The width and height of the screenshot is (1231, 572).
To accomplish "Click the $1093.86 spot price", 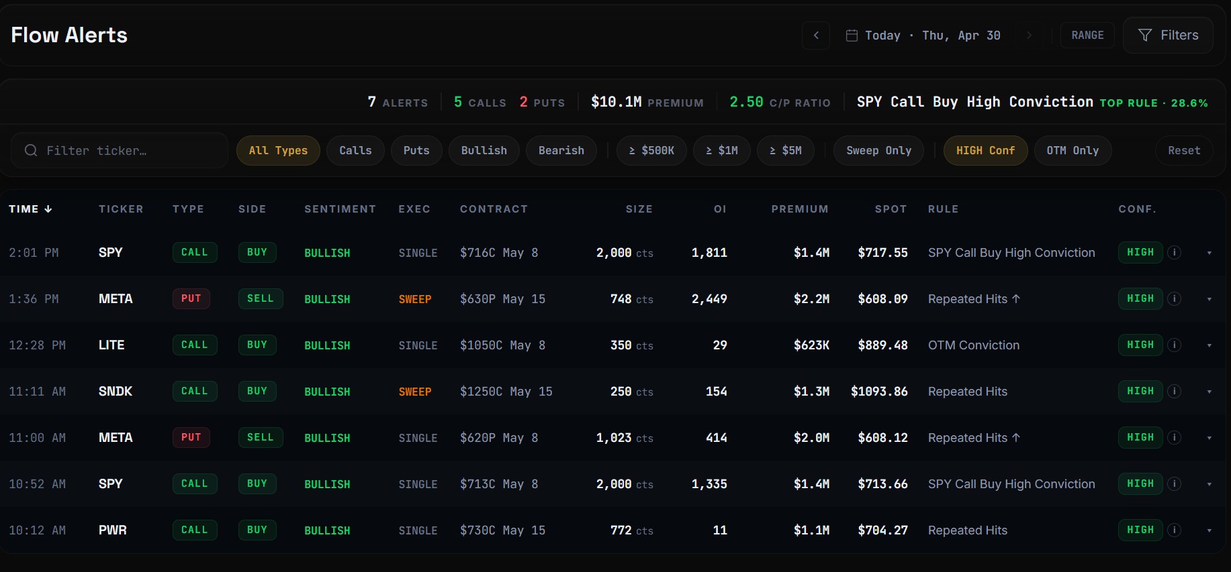I will click(879, 392).
